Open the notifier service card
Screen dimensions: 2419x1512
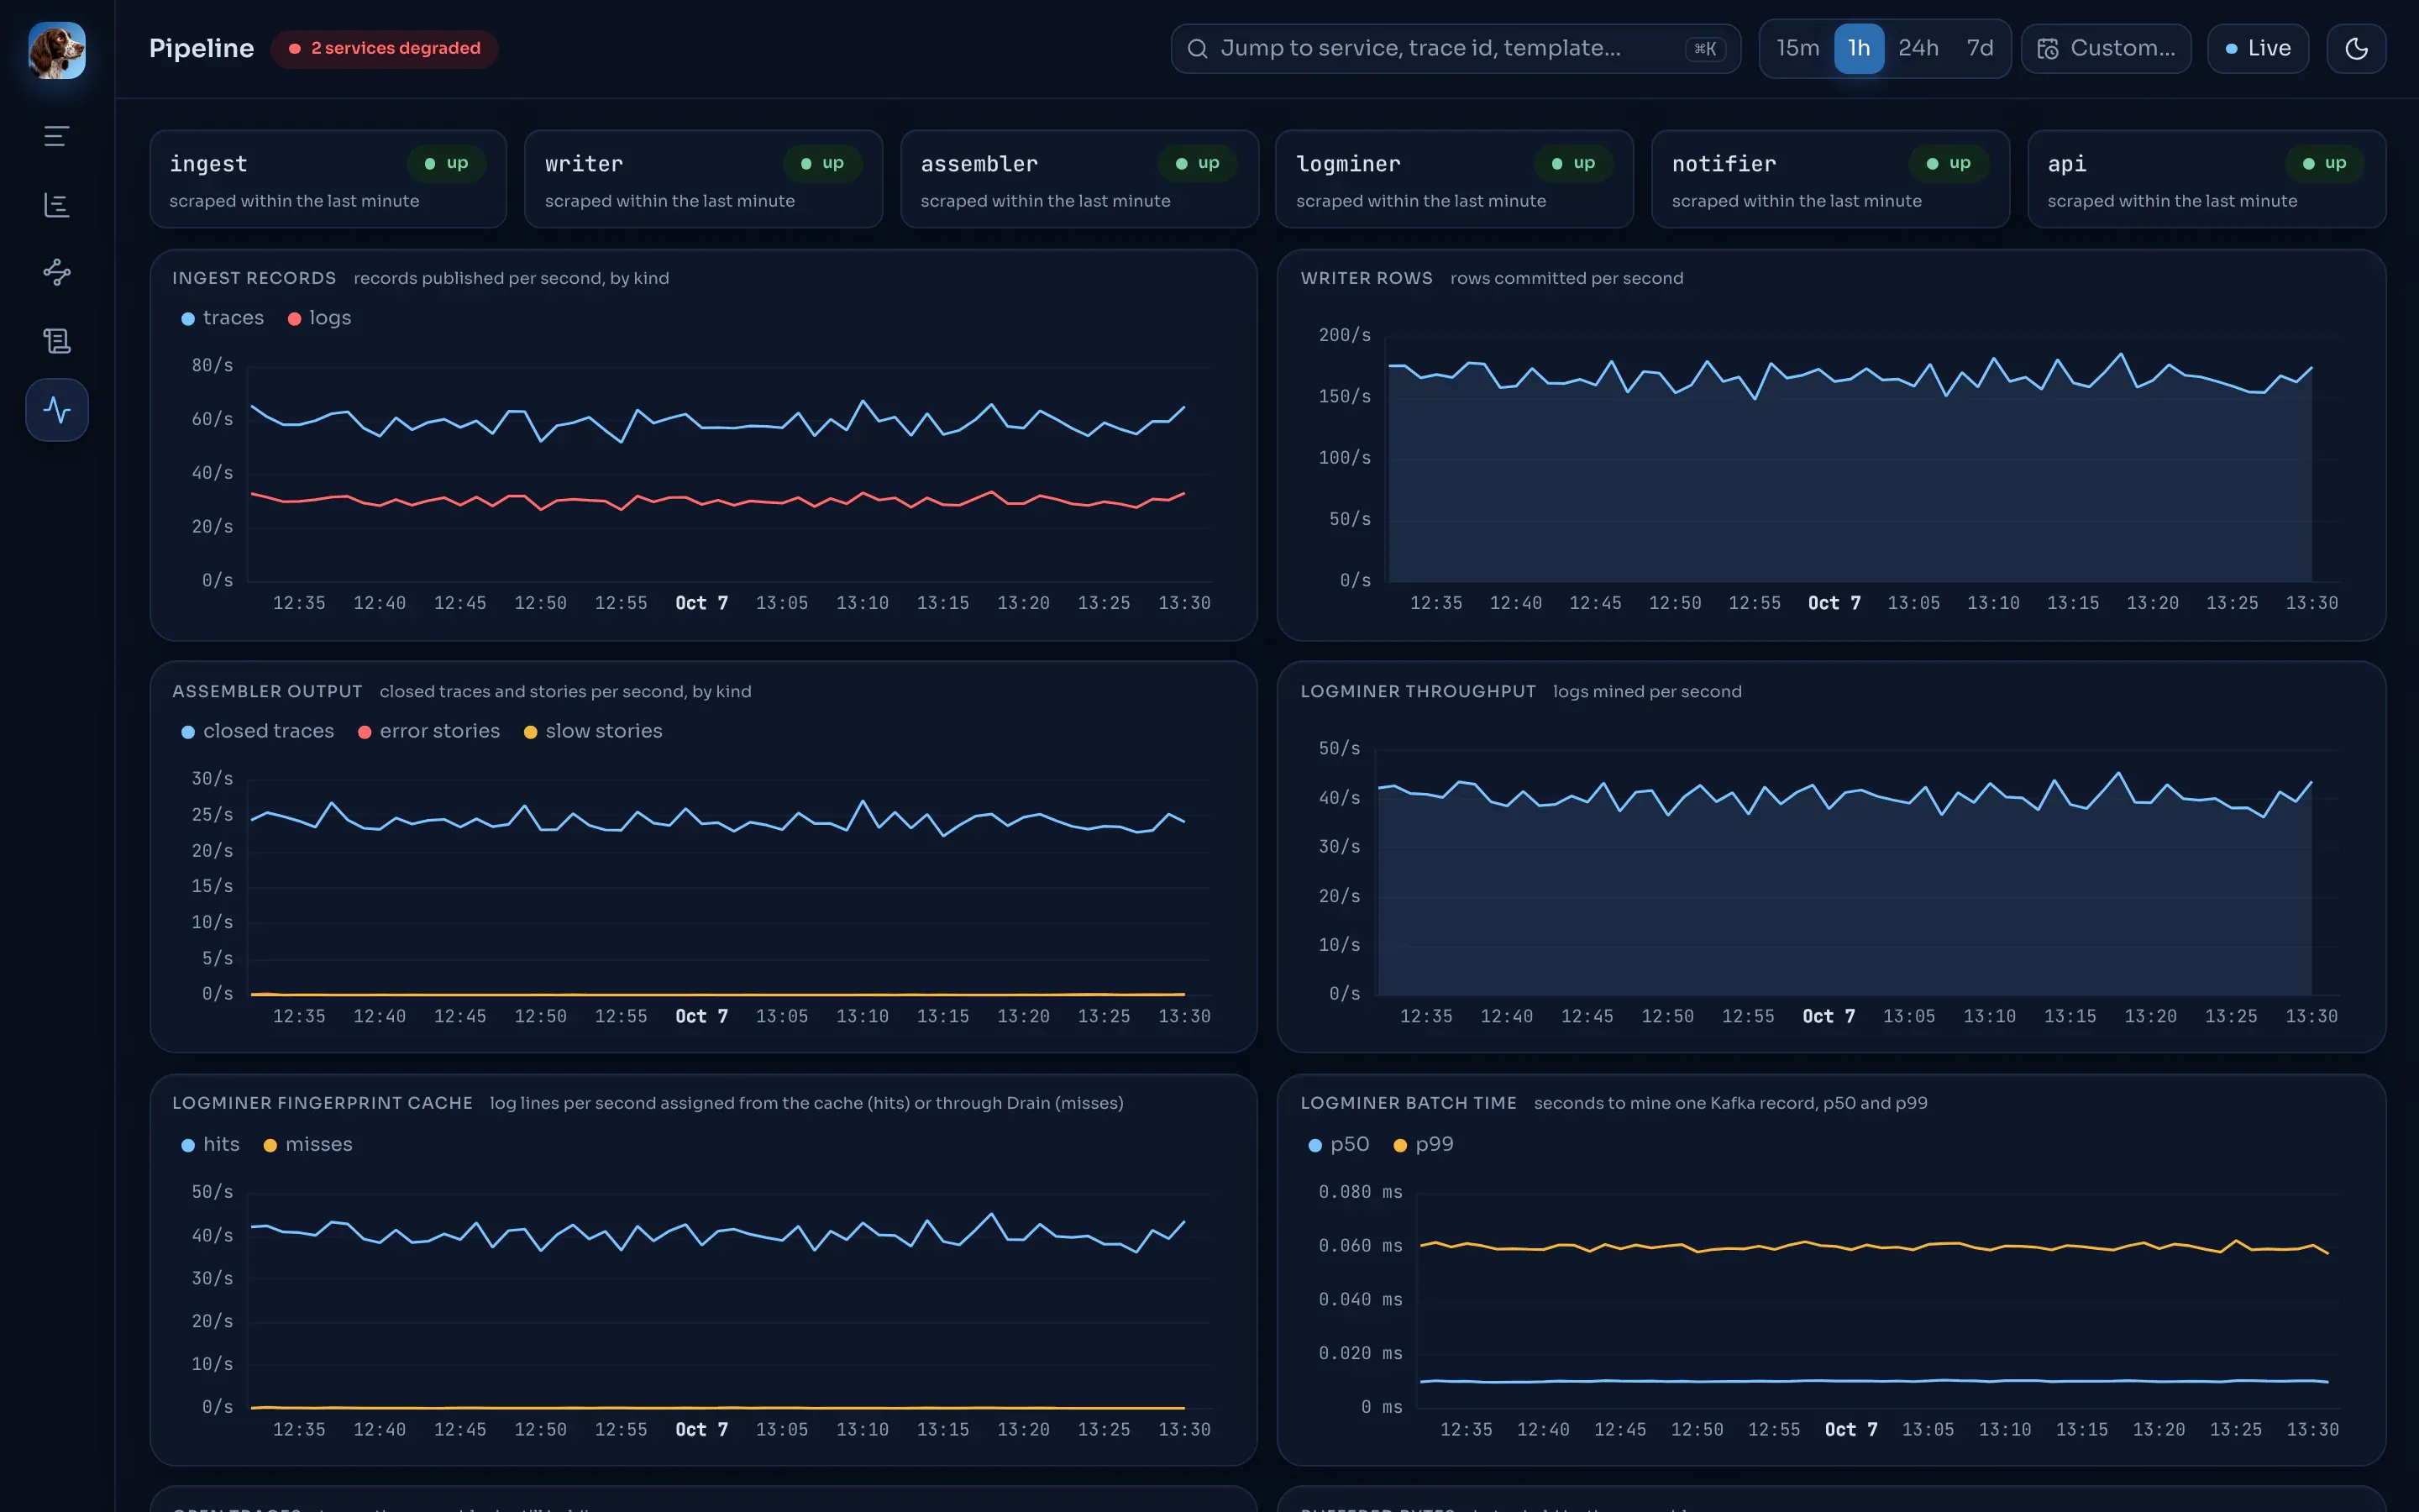[x=1830, y=179]
